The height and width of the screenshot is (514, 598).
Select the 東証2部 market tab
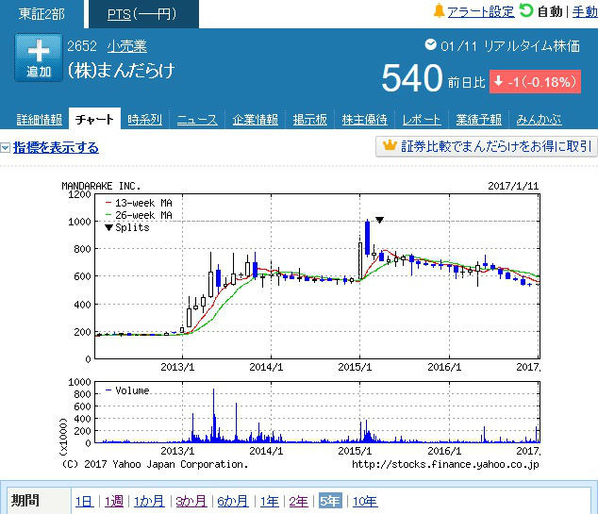(x=42, y=14)
